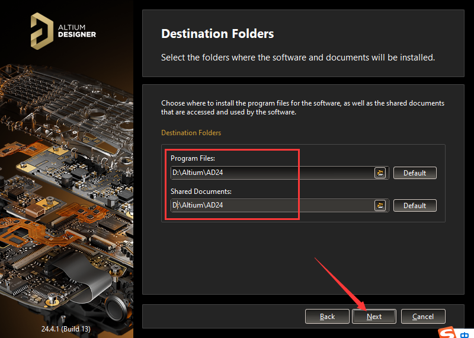
Task: Click the 'Select the folders where...' subtitle text
Action: tap(298, 58)
